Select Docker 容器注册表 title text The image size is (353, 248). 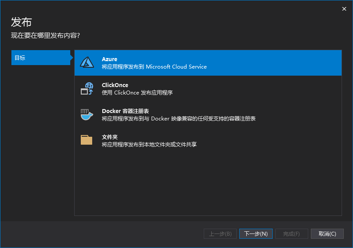[125, 111]
